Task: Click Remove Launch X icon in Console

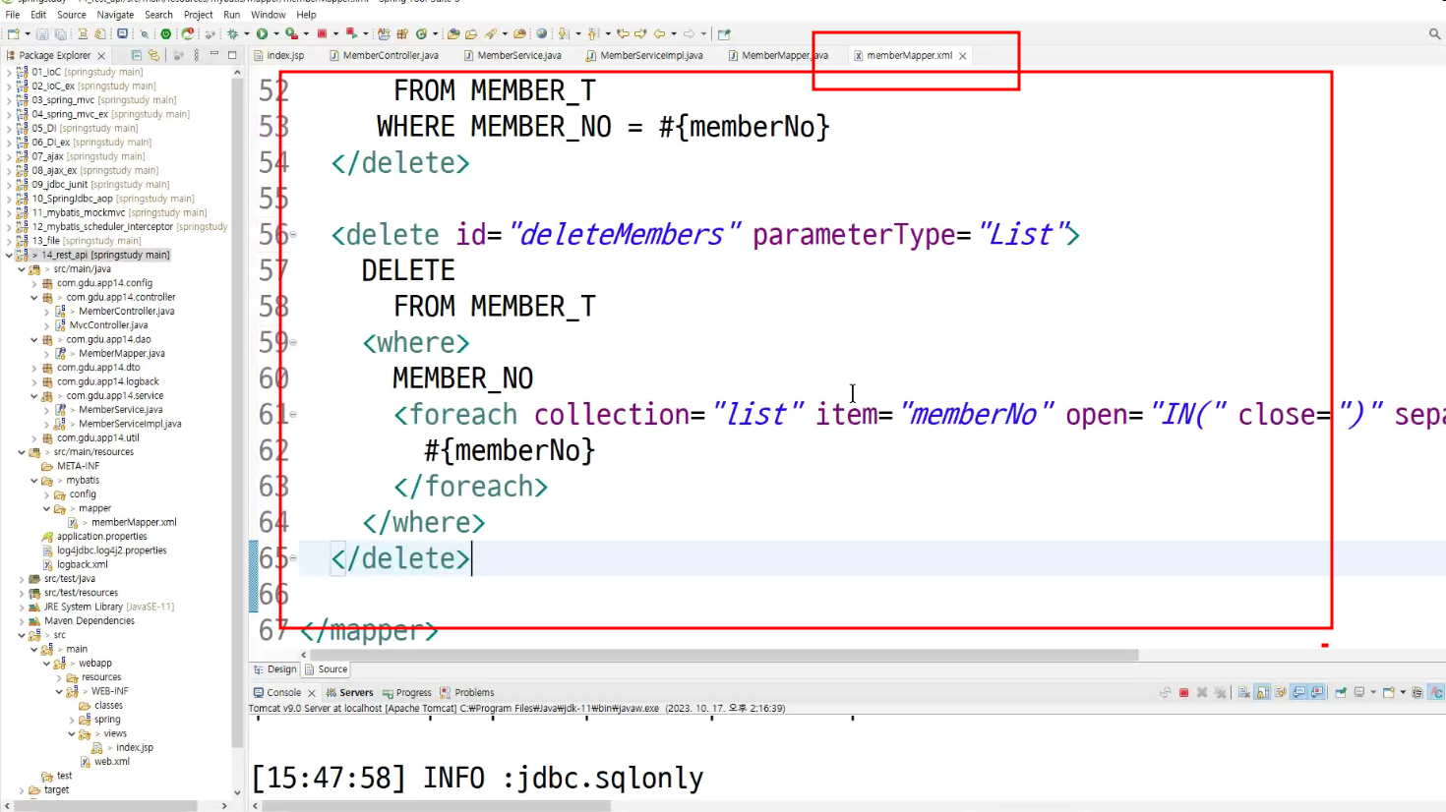Action: tap(1202, 692)
